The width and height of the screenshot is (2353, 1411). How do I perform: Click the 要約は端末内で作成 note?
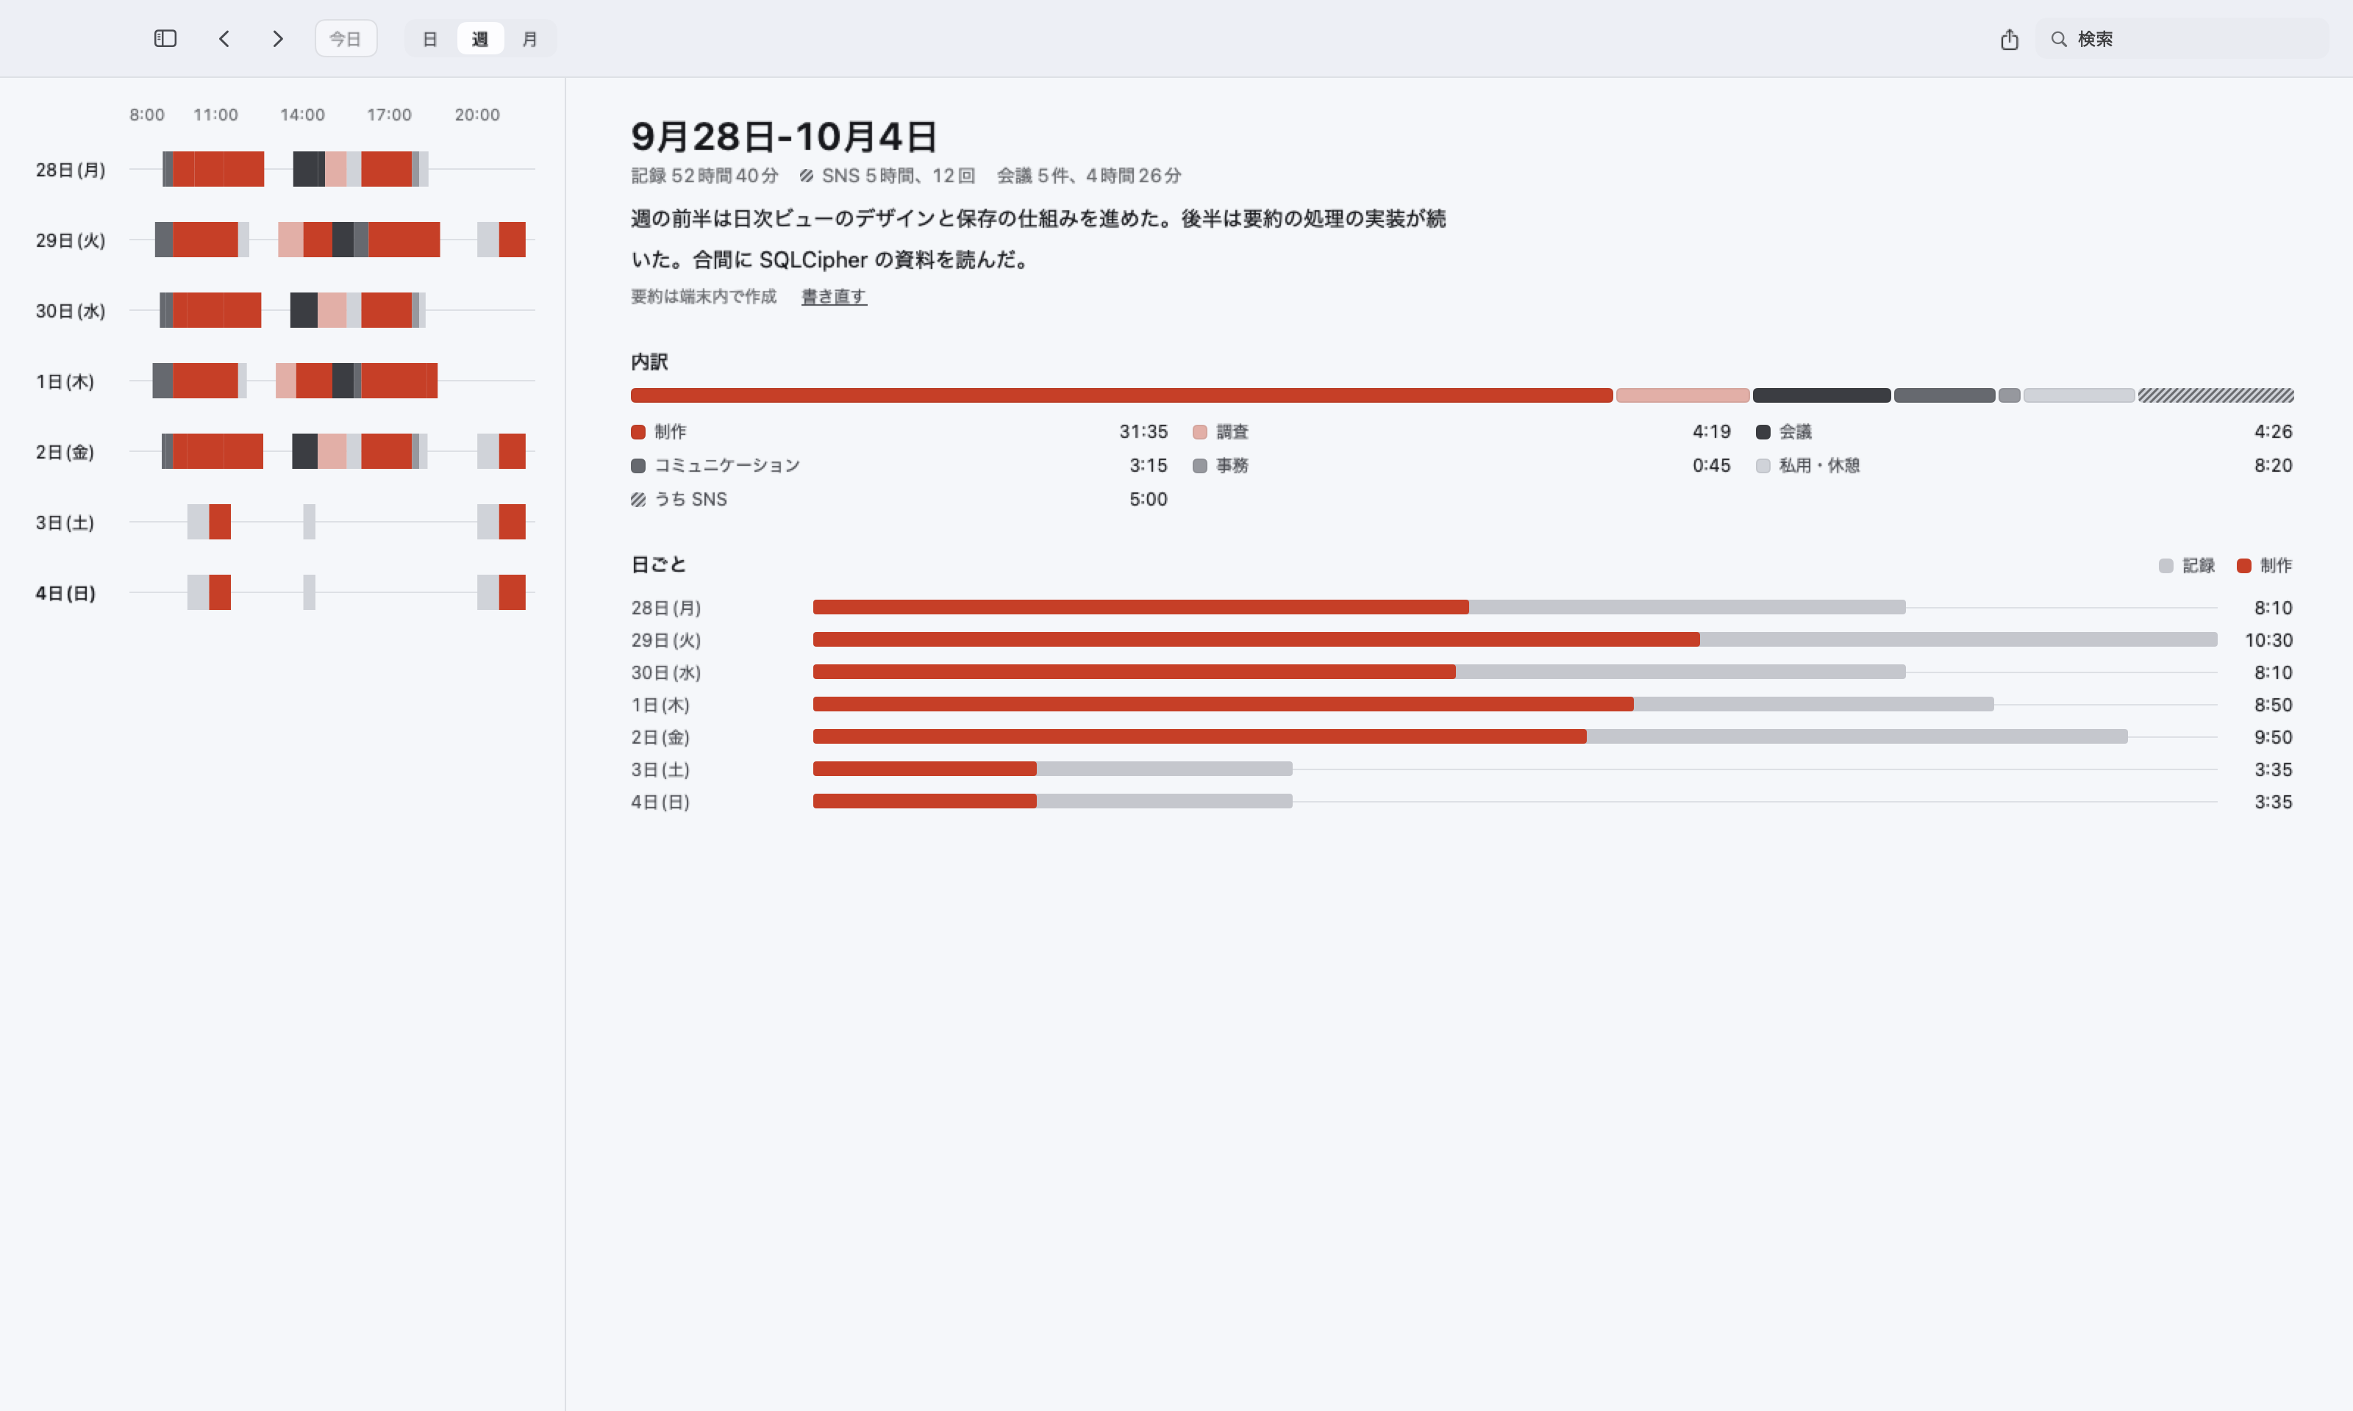[x=704, y=297]
